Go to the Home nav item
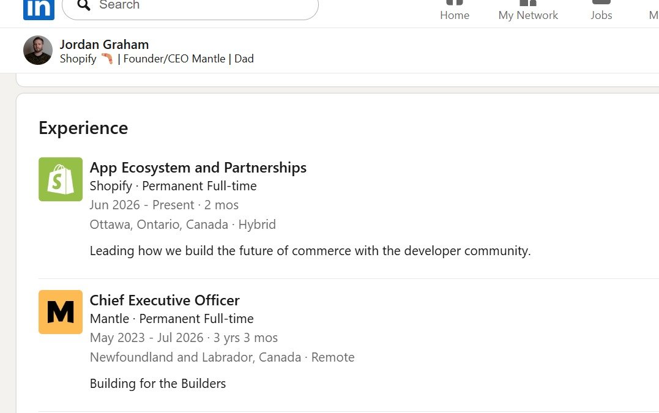659x413 pixels. (454, 10)
